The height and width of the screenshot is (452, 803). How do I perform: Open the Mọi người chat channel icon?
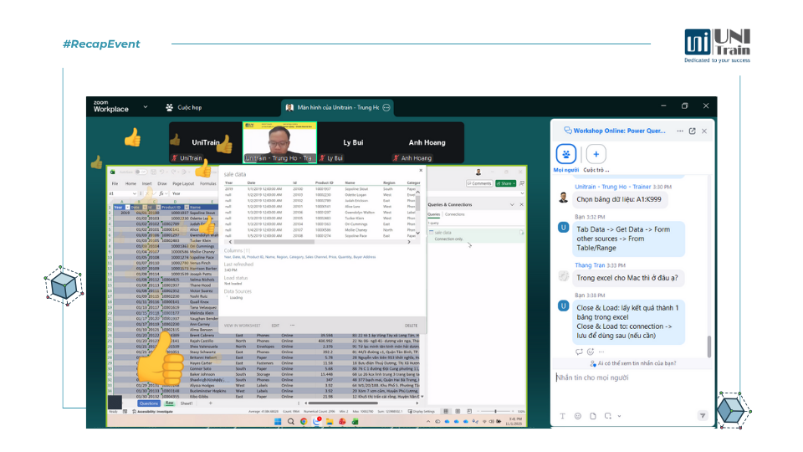(566, 154)
